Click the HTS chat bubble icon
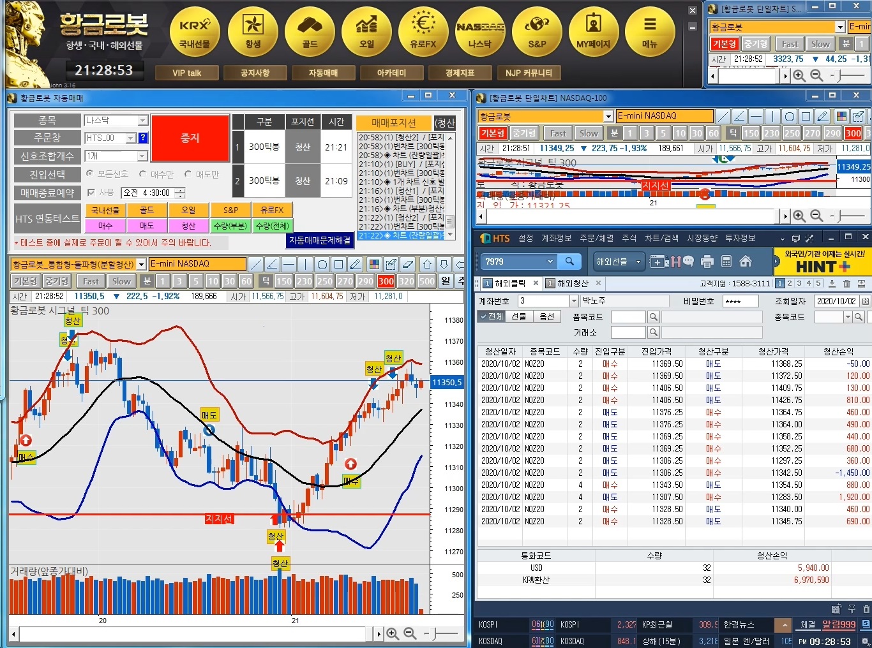Screen dimensions: 872x648 [x=688, y=261]
